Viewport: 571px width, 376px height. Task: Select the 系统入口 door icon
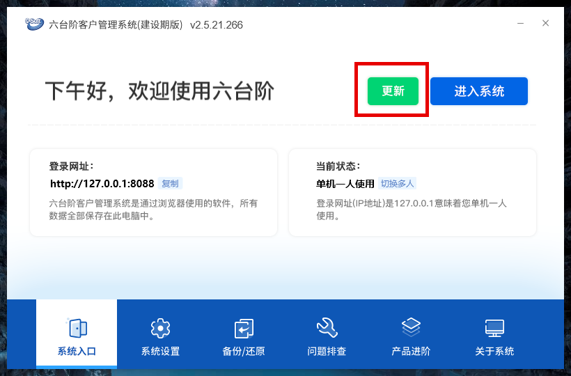[x=77, y=327]
